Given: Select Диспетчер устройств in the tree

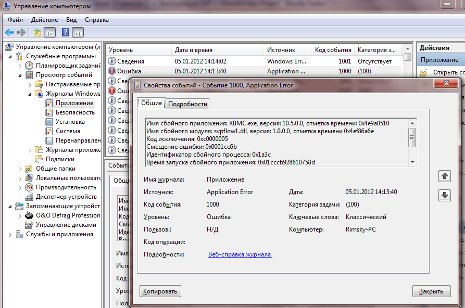Looking at the screenshot, I should click(66, 197).
